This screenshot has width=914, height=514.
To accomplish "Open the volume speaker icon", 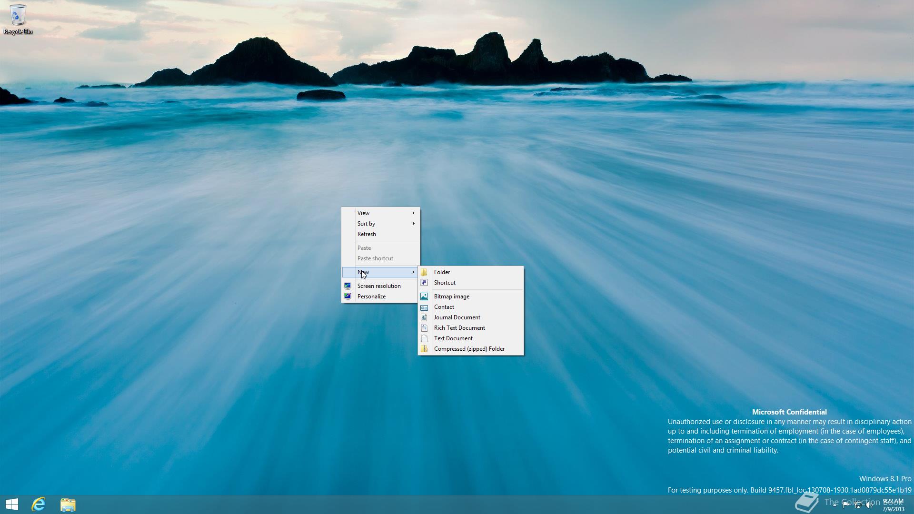I will pyautogui.click(x=869, y=505).
